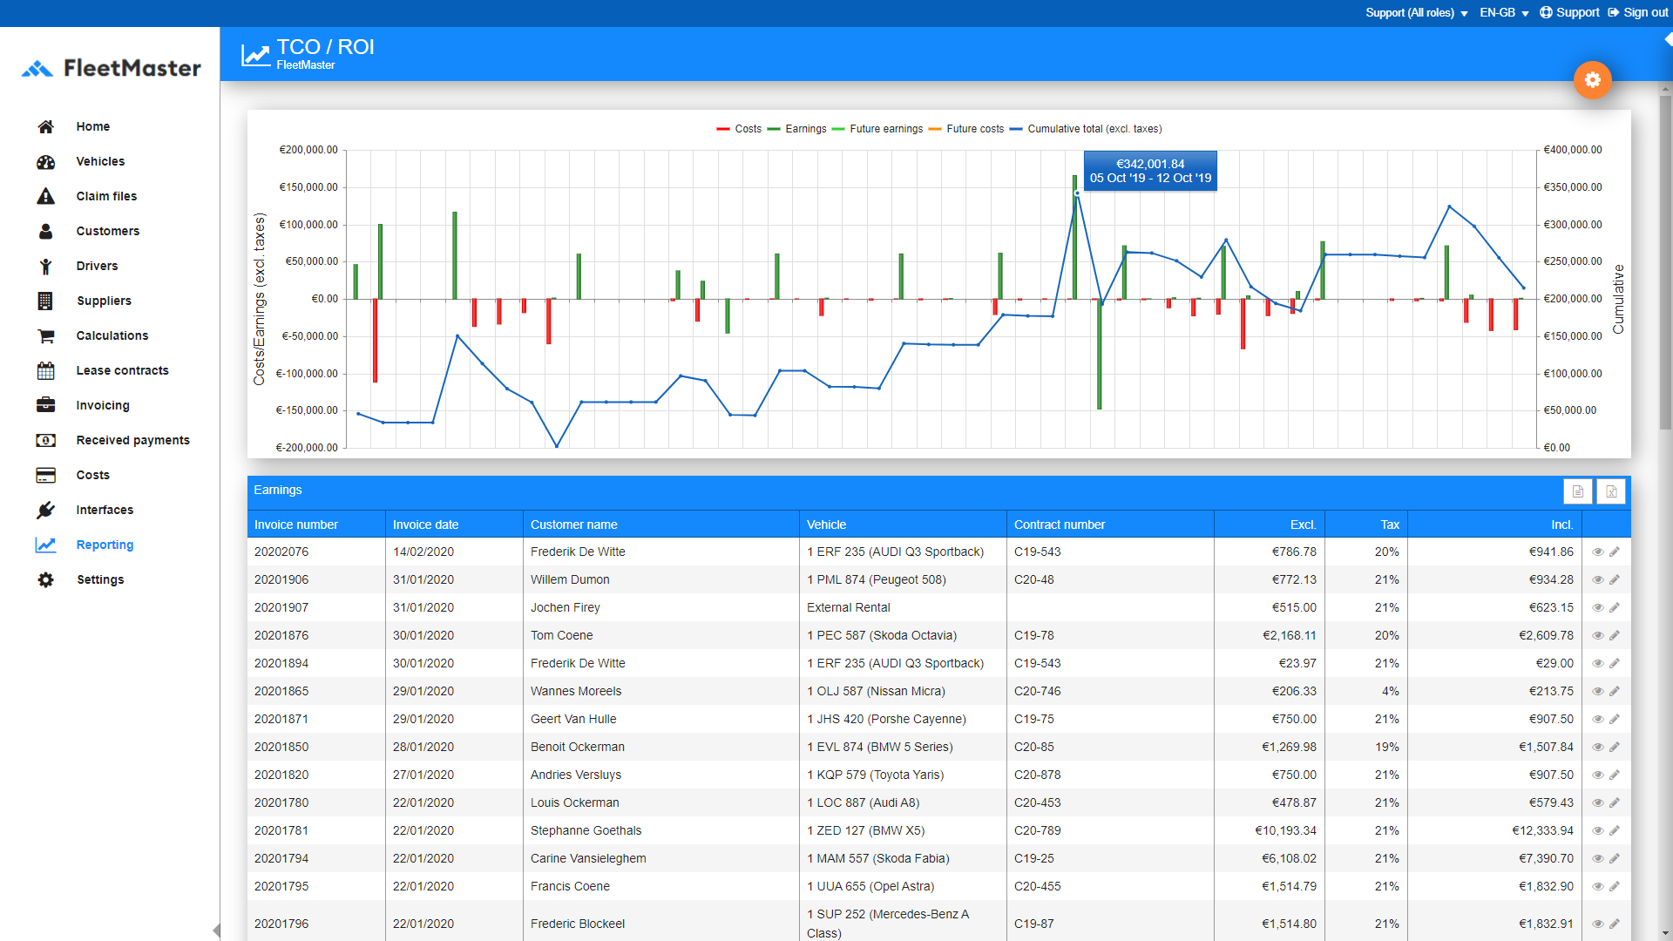The width and height of the screenshot is (1673, 941).
Task: View invoice 20201850 via eye icon
Action: (x=1598, y=747)
